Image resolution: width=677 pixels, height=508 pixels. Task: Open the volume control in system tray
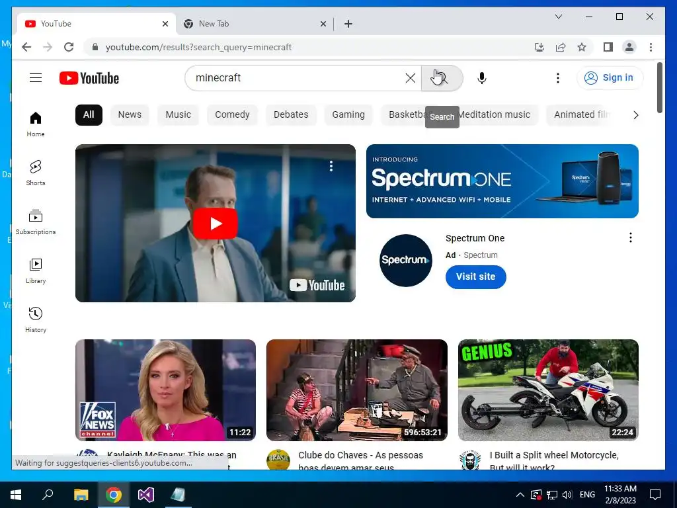point(567,495)
